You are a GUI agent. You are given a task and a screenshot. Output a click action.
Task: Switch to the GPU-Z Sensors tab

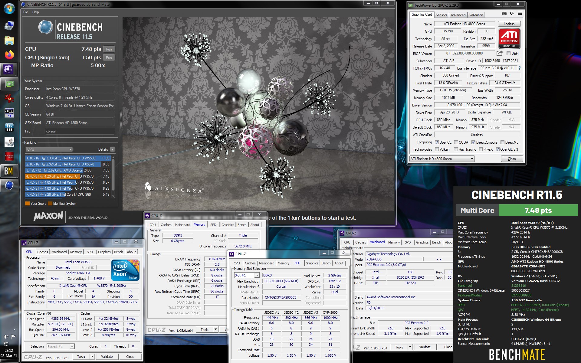(x=441, y=15)
